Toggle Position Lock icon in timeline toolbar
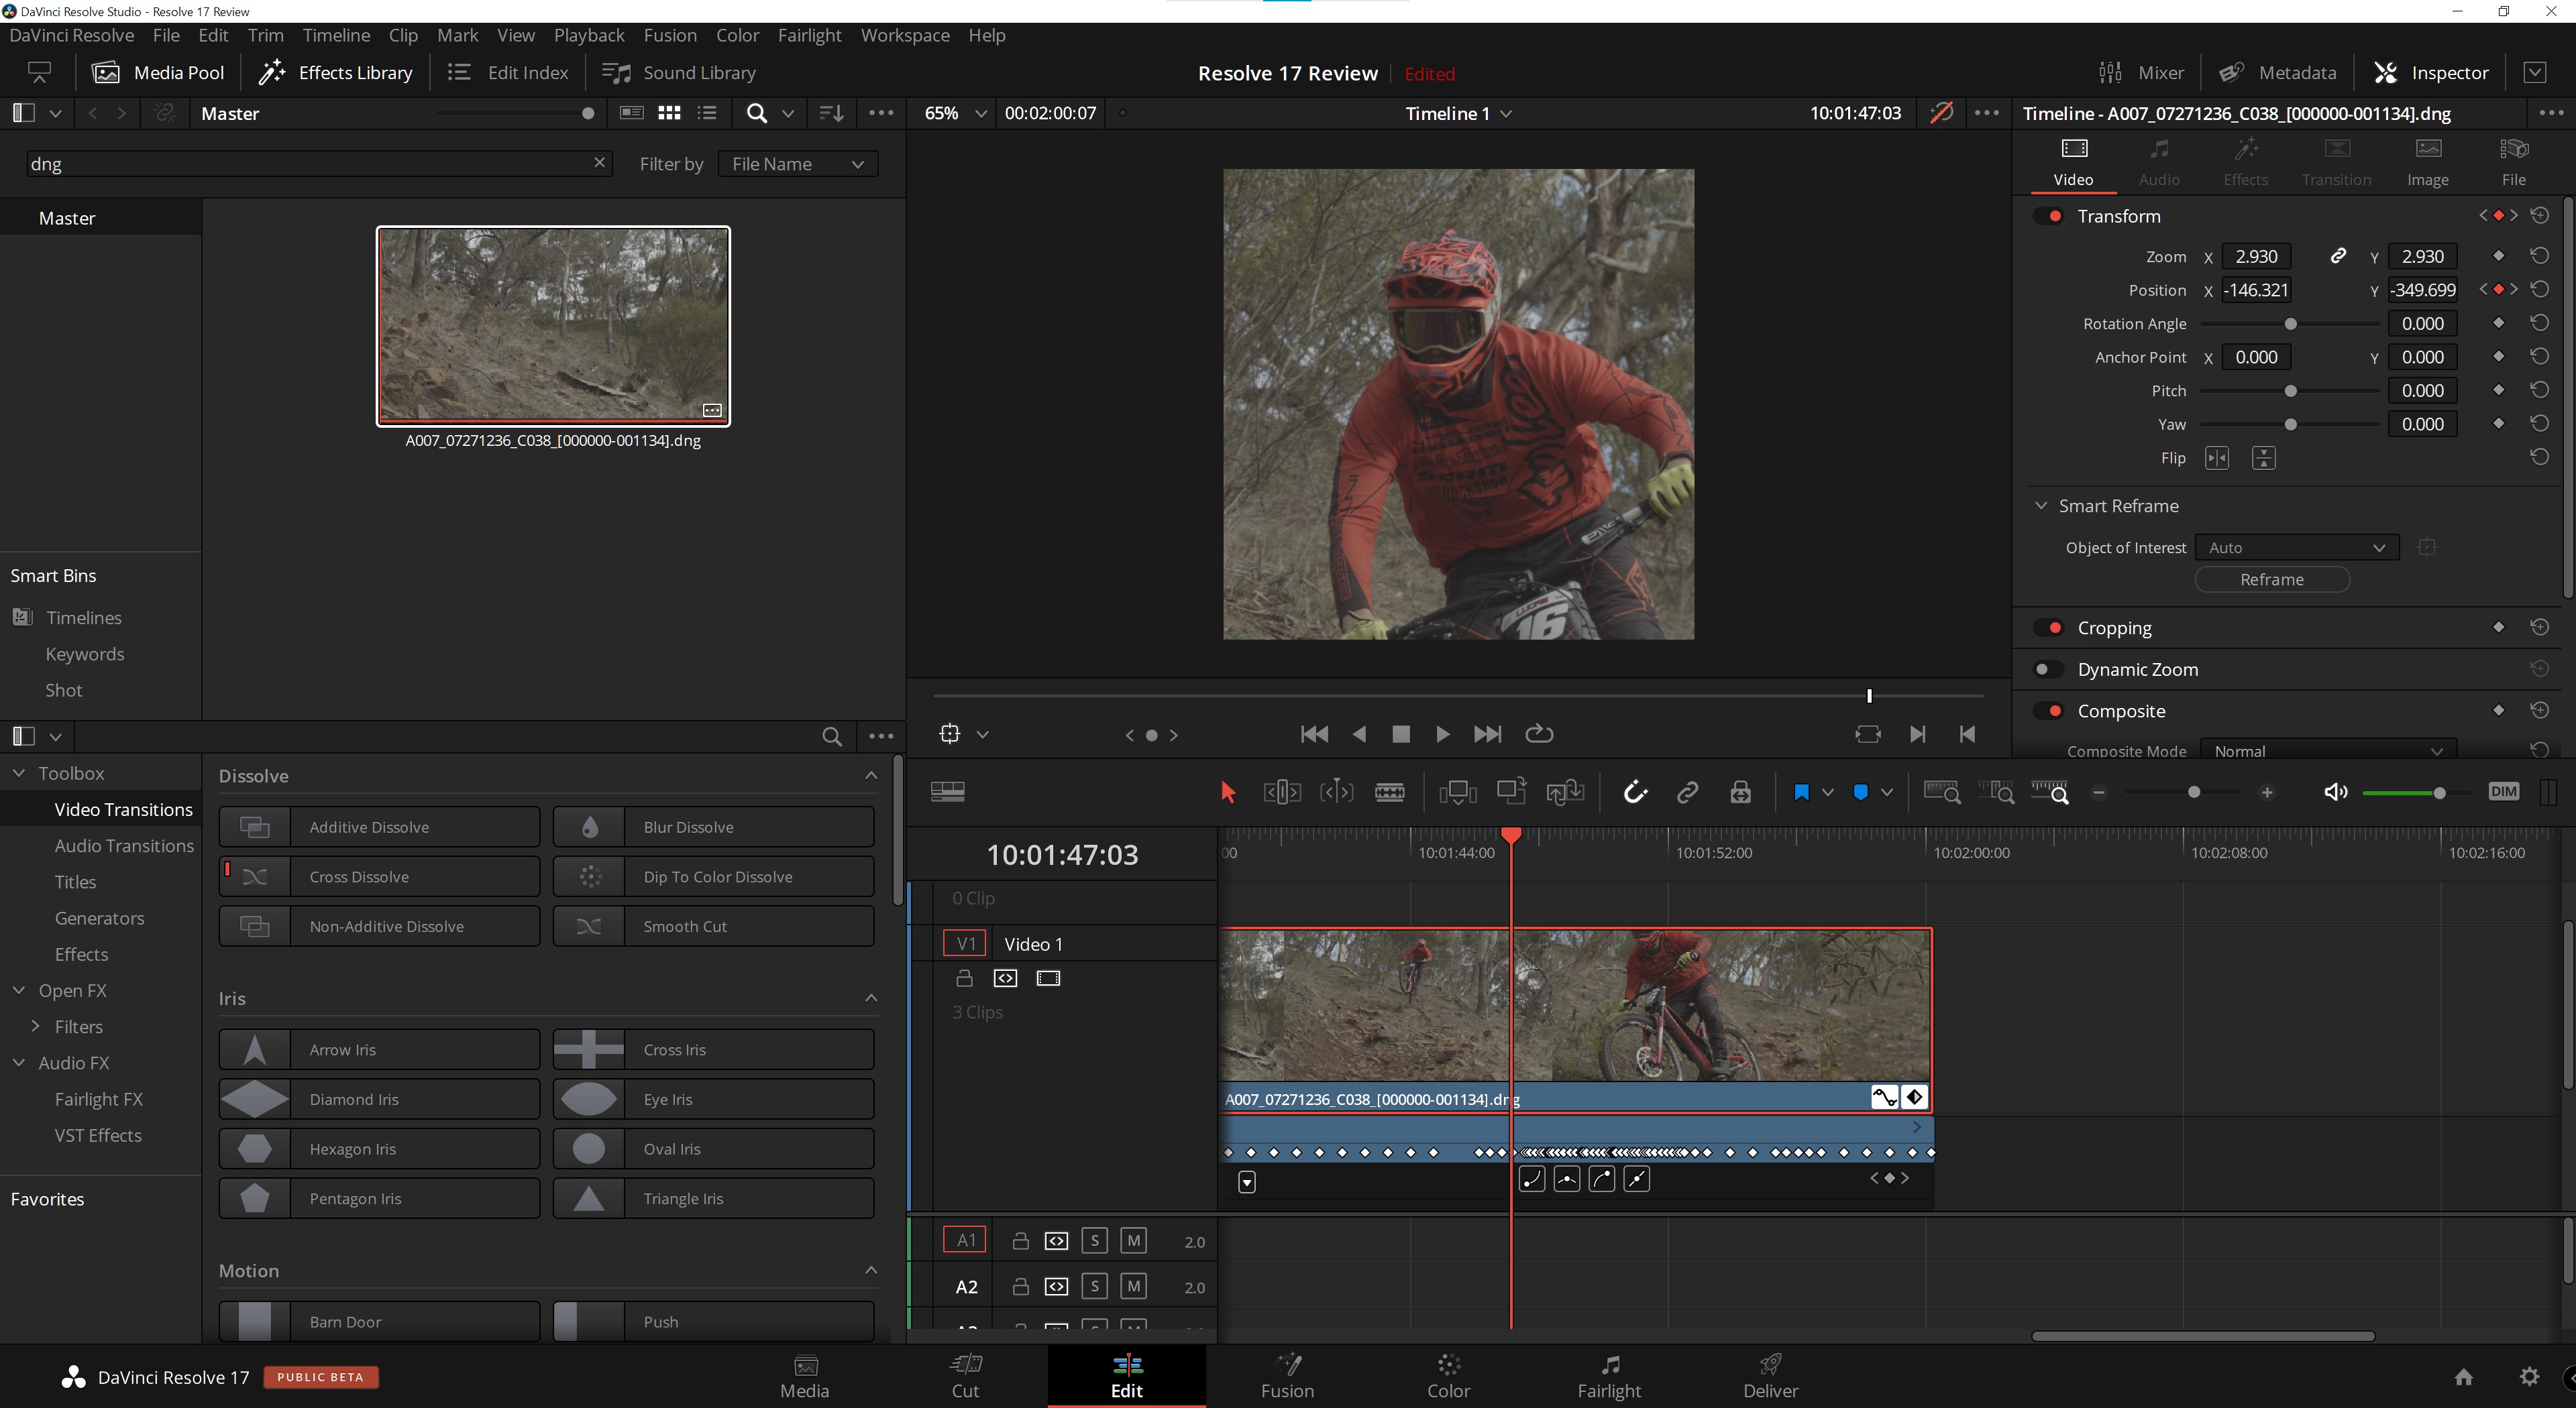This screenshot has height=1408, width=2576. 1740,793
